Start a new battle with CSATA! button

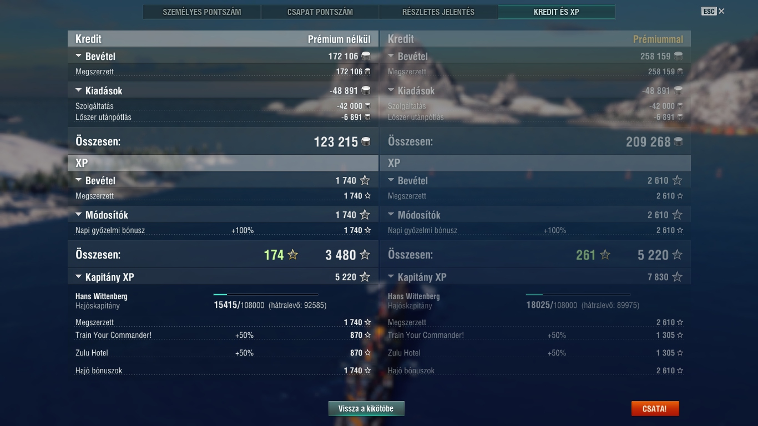655,409
